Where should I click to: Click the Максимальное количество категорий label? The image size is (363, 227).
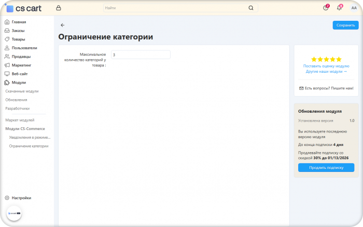coord(85,60)
